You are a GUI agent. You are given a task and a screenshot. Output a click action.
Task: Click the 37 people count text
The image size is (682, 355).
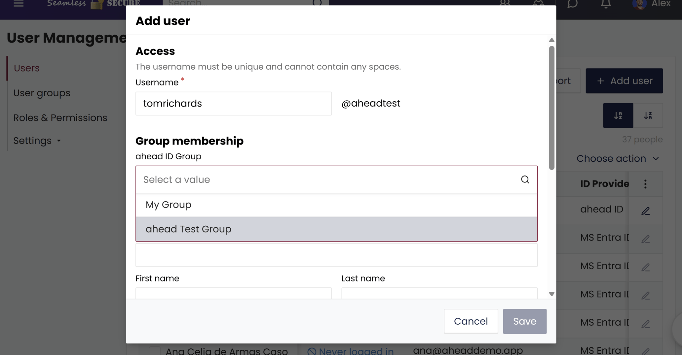pyautogui.click(x=642, y=140)
